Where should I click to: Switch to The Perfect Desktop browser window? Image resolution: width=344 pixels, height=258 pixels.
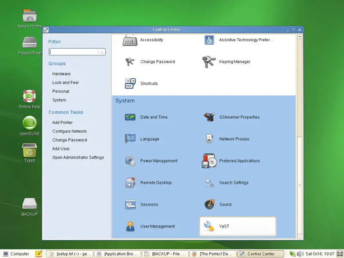pyautogui.click(x=213, y=254)
